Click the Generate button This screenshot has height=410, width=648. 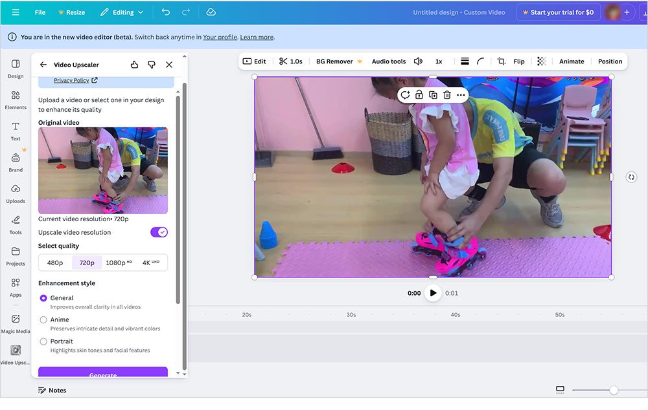103,375
